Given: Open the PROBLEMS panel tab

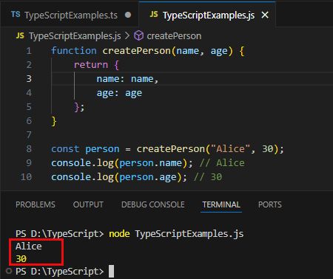Looking at the screenshot, I should point(36,204).
